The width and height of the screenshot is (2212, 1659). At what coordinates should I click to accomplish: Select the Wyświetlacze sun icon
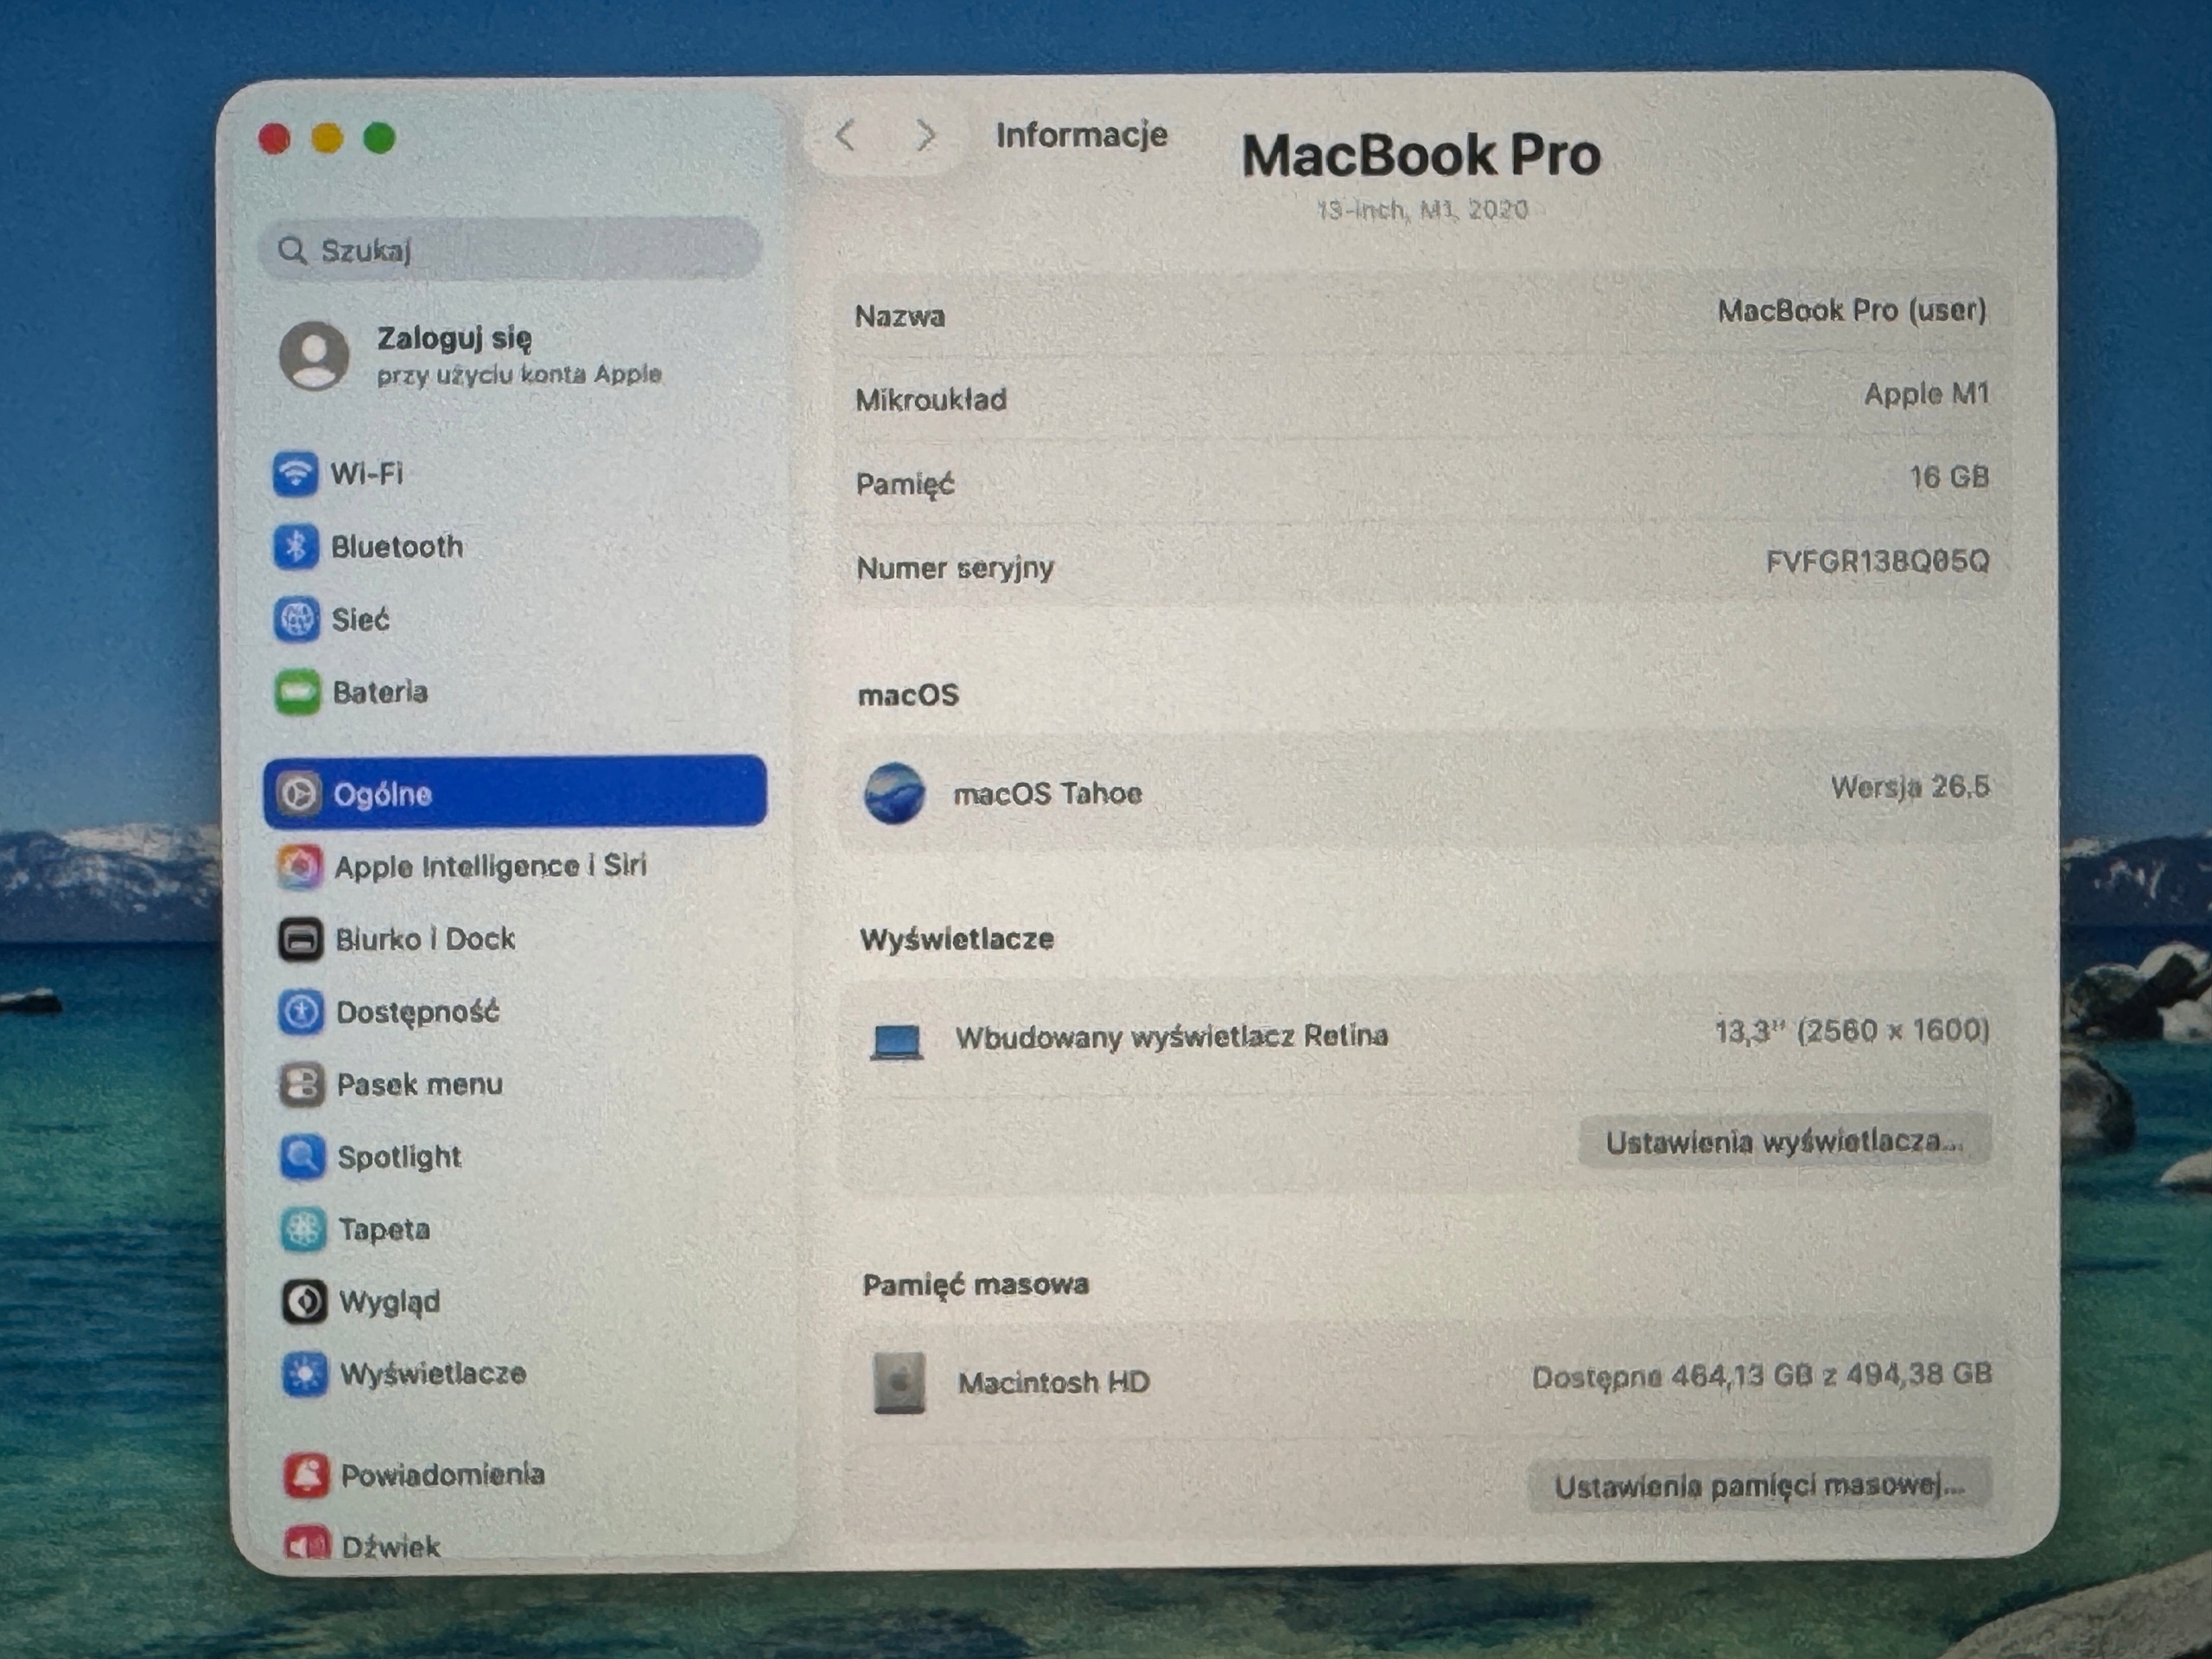click(x=304, y=1374)
